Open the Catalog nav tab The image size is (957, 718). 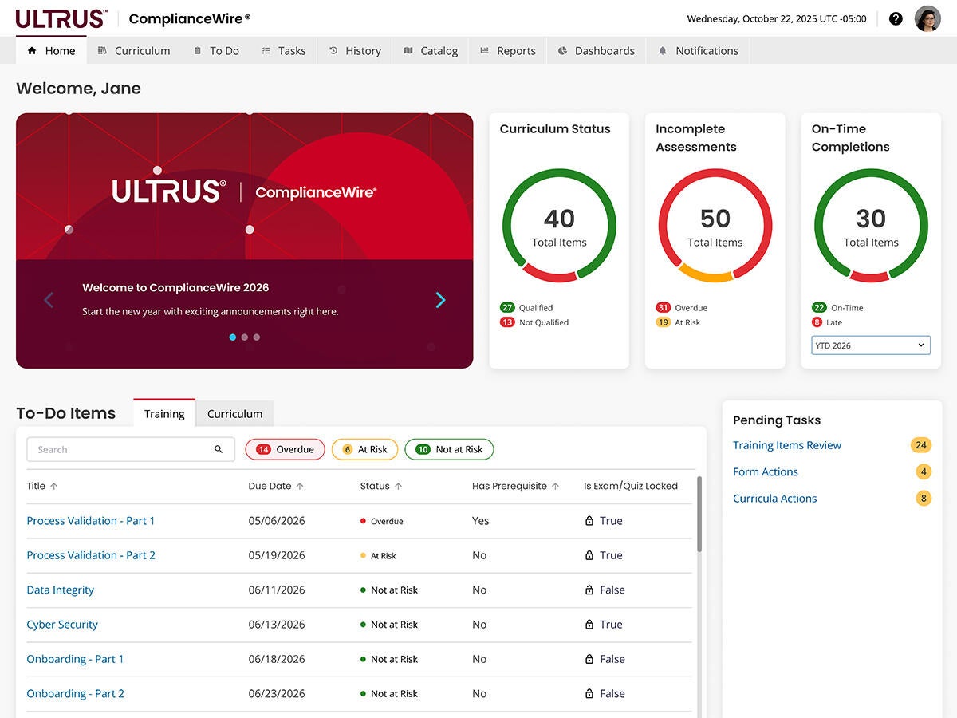[431, 50]
